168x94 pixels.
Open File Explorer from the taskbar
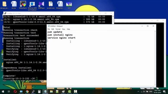(51, 92)
